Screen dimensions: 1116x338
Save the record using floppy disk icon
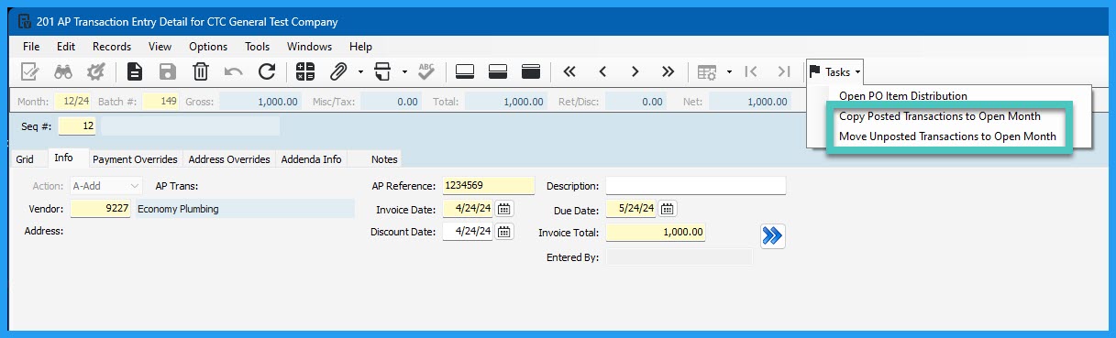[x=168, y=71]
